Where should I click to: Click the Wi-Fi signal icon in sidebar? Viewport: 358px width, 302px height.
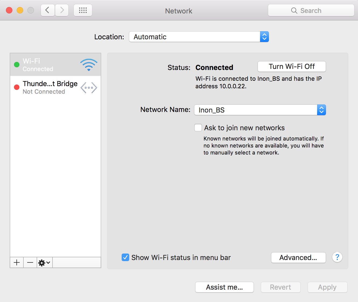[89, 64]
